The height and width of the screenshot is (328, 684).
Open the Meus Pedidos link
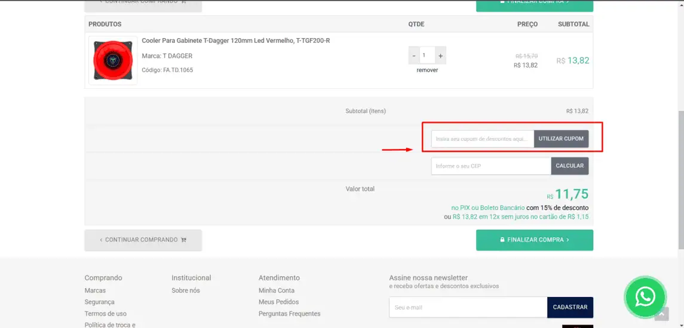279,302
